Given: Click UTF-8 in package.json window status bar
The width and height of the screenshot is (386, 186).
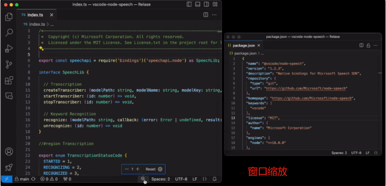Looking at the screenshot, I should coord(356,153).
